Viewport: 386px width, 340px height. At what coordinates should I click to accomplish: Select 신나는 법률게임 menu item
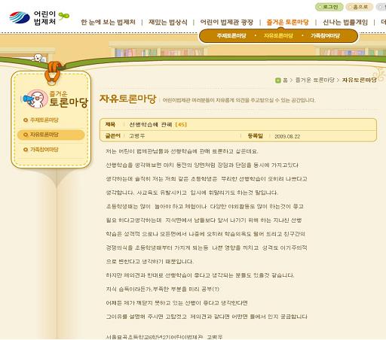(x=345, y=23)
